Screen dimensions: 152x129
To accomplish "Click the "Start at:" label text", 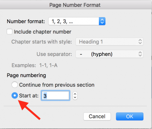I will coord(29,96).
